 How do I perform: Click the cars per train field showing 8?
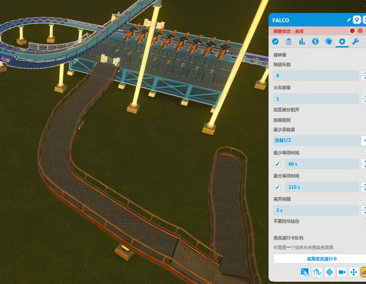point(316,76)
